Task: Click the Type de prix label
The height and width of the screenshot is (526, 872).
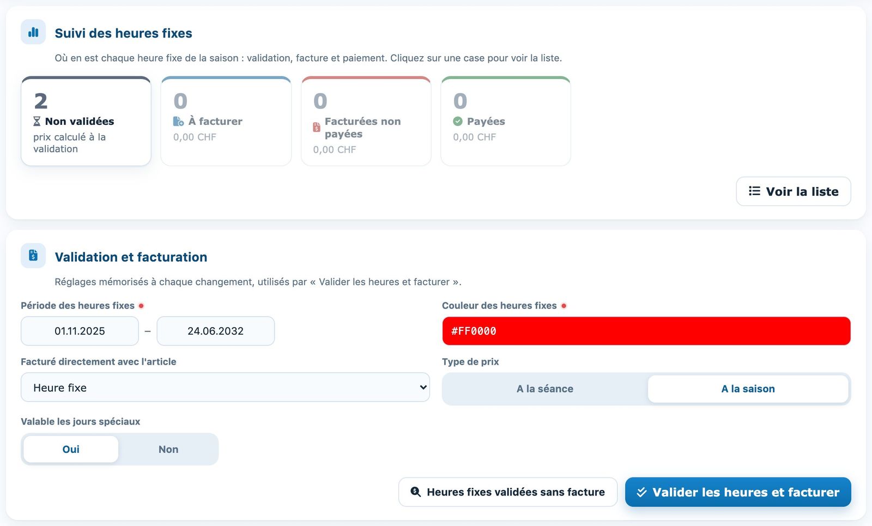Action: (470, 362)
